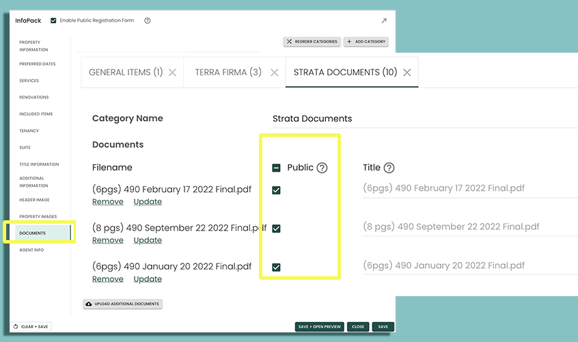Click help icon beside Enable Public Registration Form
Screen dimensions: 578x342
pos(148,21)
